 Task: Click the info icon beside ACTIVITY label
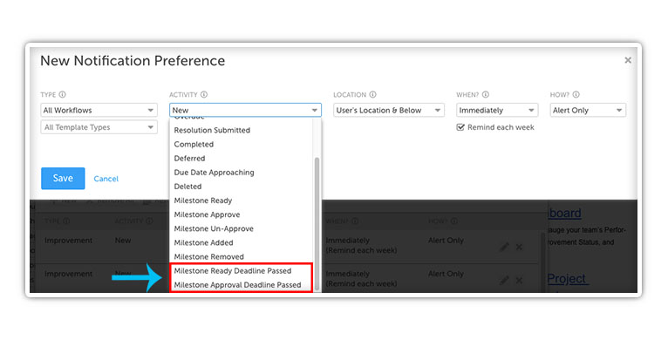pos(204,94)
